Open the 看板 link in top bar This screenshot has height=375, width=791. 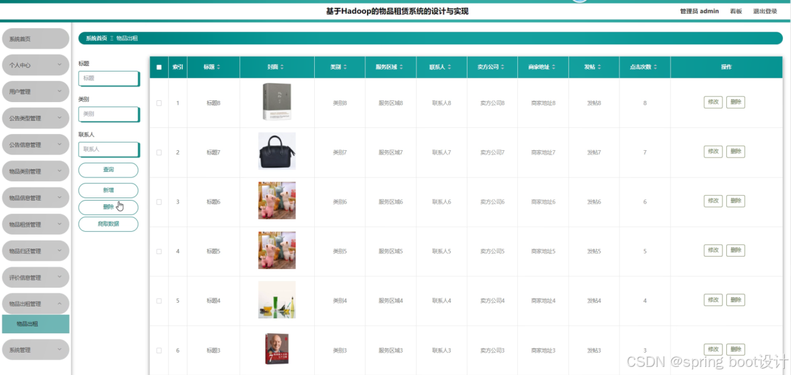(x=736, y=11)
